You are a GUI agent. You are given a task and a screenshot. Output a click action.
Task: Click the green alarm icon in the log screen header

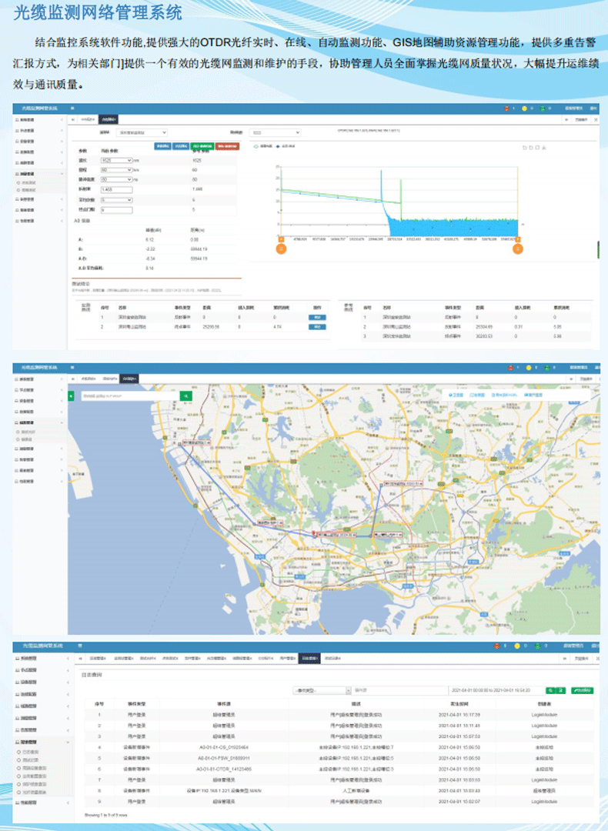point(537,646)
